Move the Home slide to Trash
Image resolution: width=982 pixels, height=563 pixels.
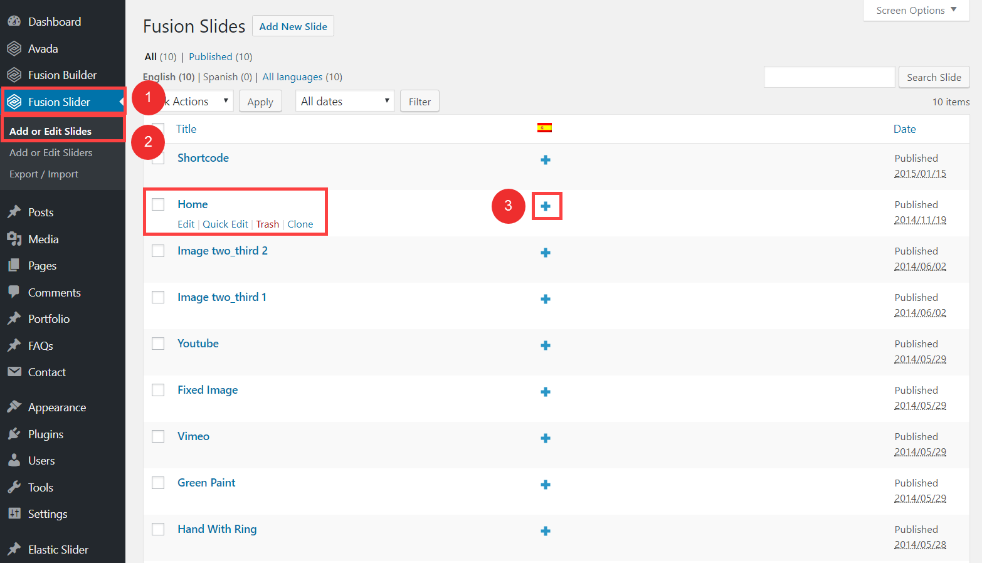pos(268,224)
